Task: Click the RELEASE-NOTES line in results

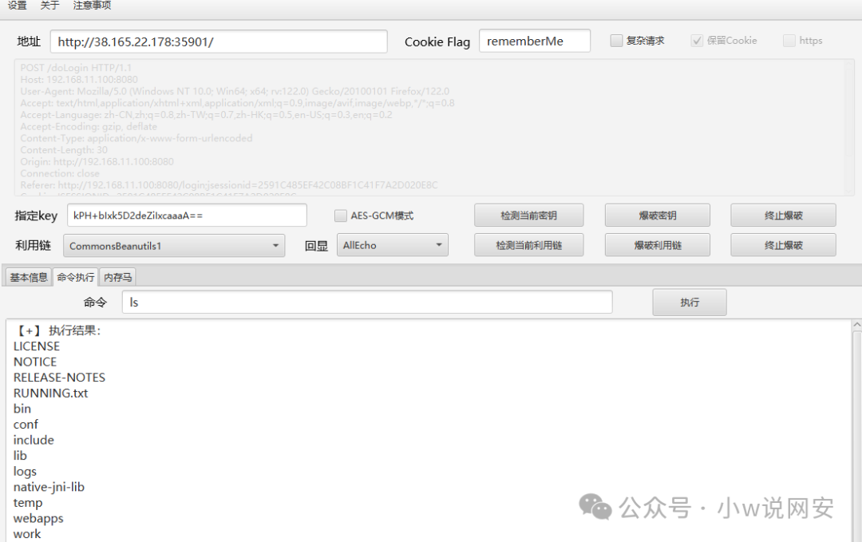Action: (59, 378)
